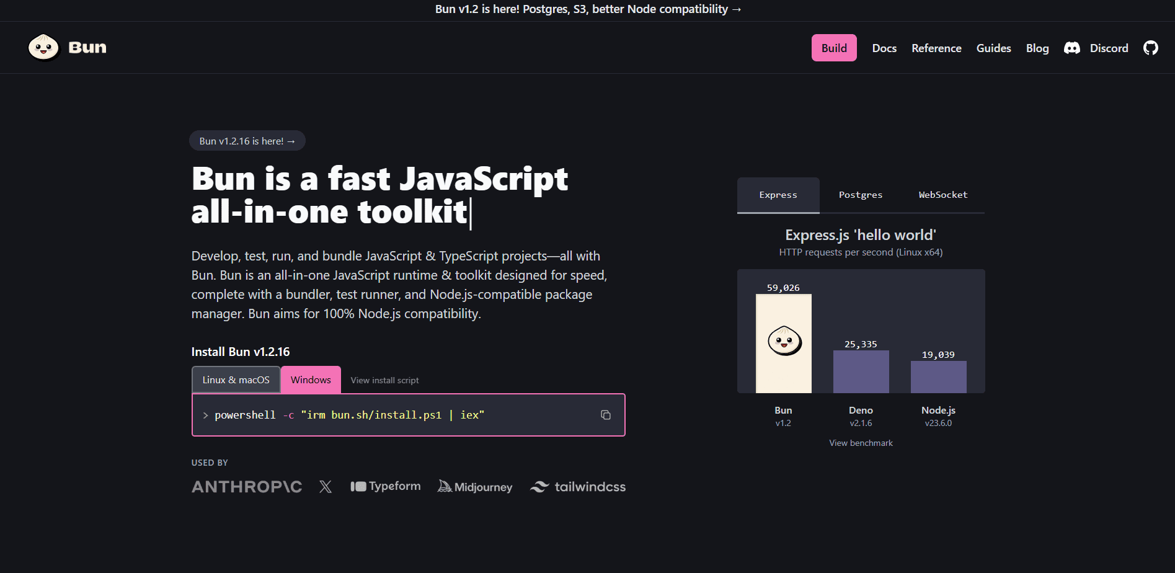
Task: Click the Express.js 'hello world' title
Action: [x=861, y=235]
